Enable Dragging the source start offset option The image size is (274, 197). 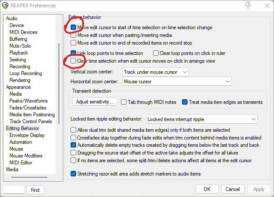tap(73, 153)
